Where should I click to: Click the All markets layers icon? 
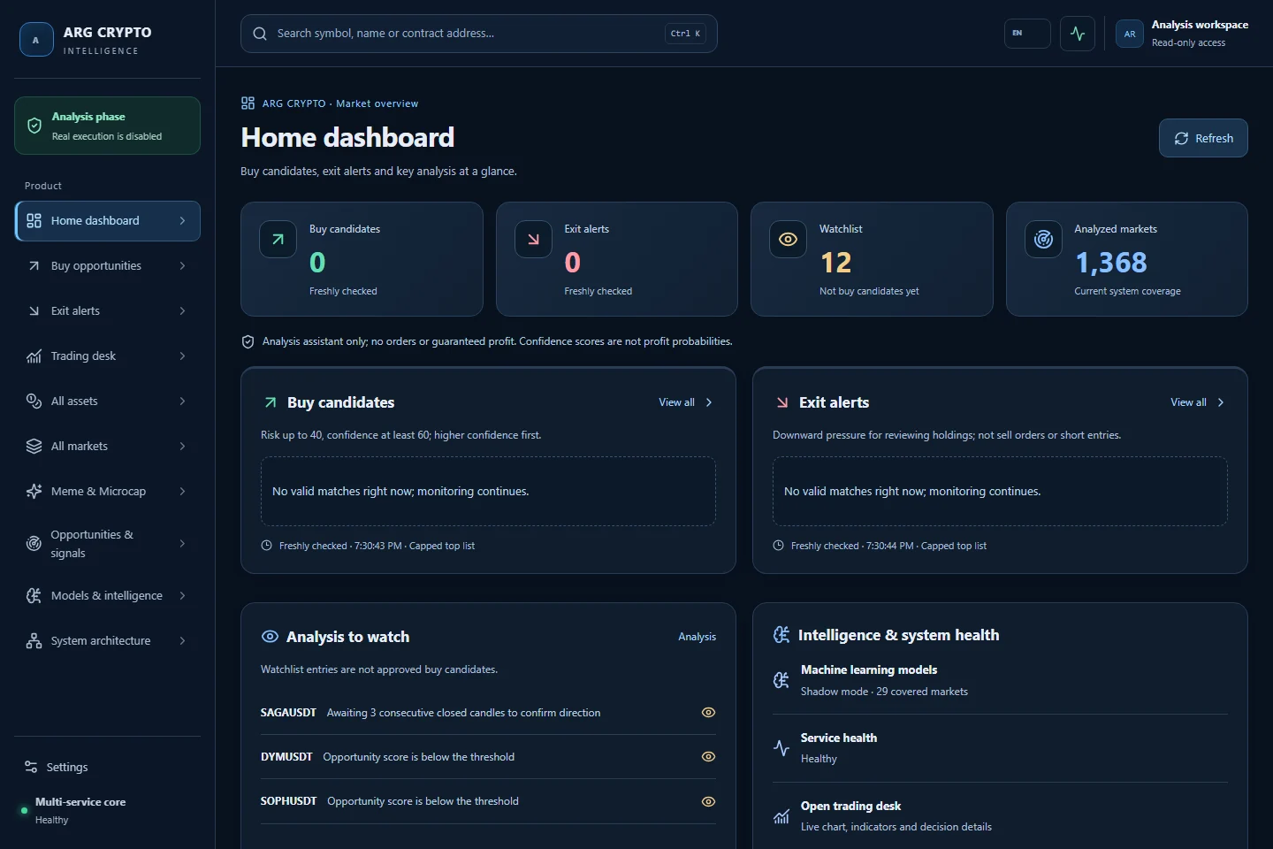(x=34, y=447)
